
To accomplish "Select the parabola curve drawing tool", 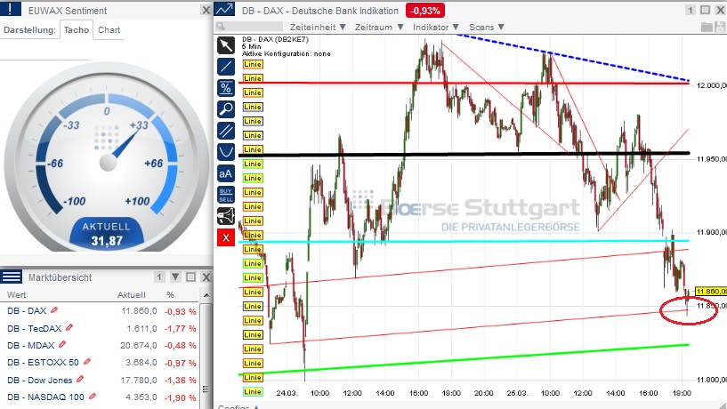I will 226,152.
